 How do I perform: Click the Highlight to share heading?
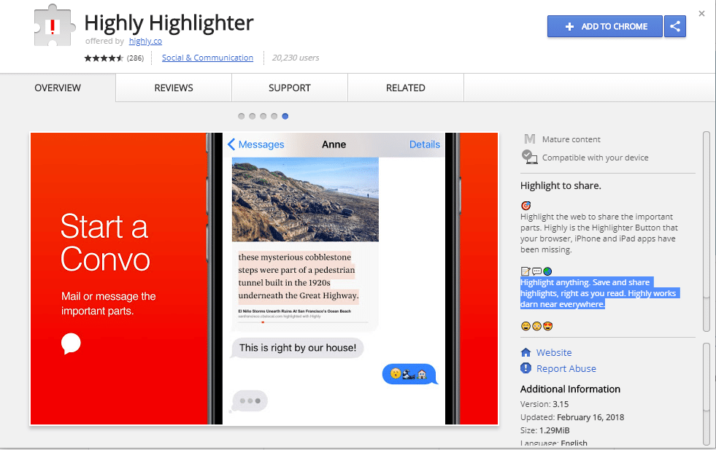[561, 185]
